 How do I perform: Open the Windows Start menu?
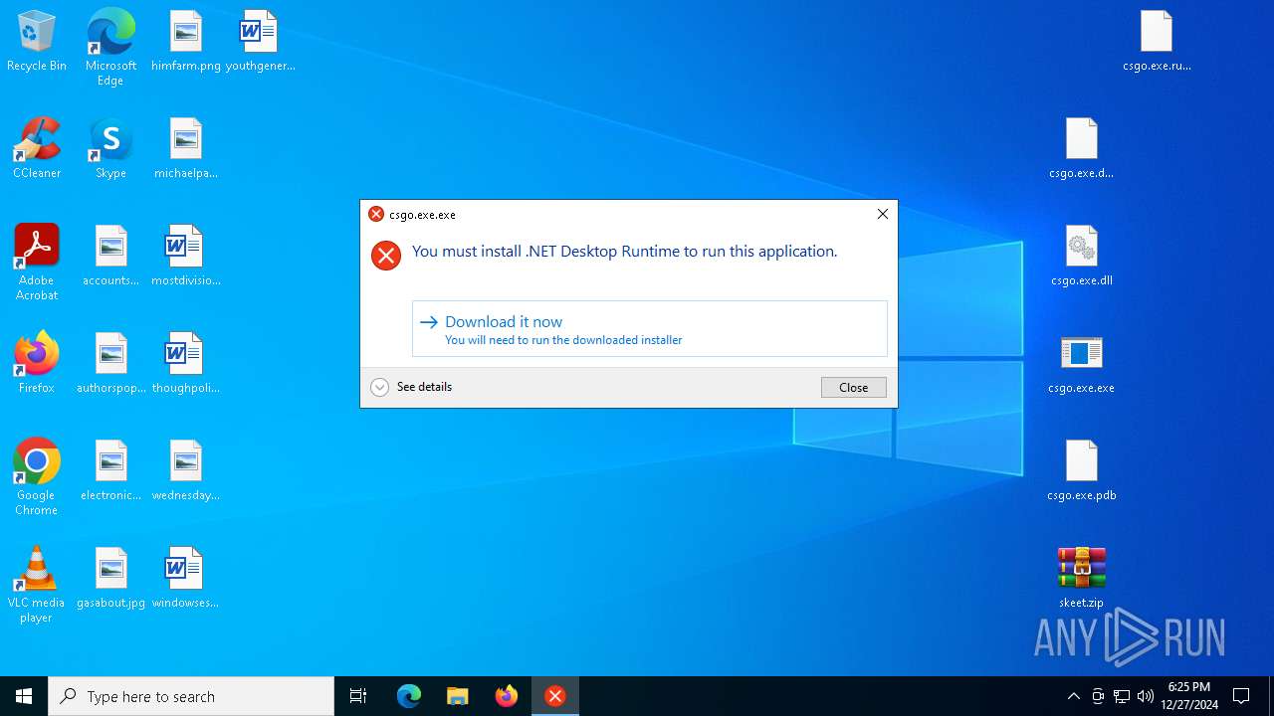pos(24,696)
